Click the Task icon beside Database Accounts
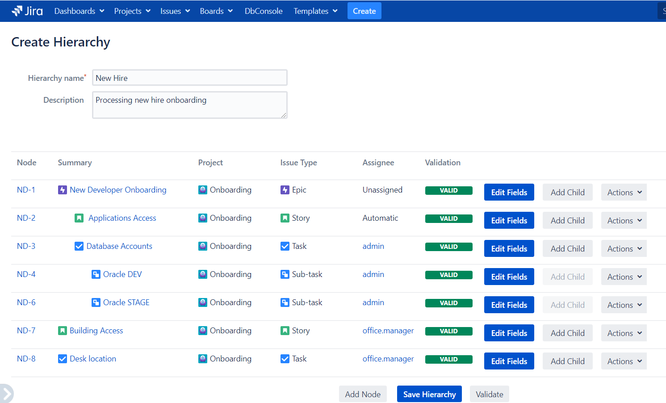The width and height of the screenshot is (666, 403). tap(79, 246)
